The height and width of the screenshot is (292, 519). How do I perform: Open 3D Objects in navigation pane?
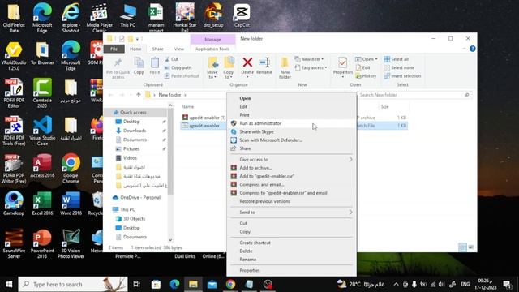(134, 219)
